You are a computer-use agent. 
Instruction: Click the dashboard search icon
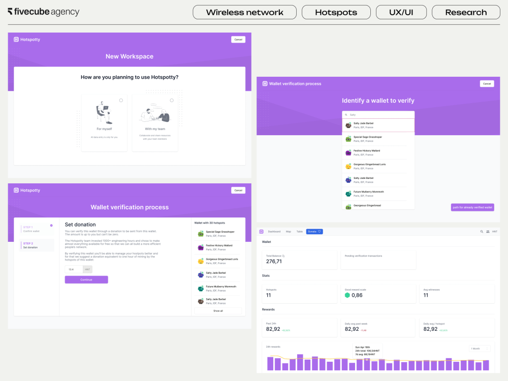(482, 232)
